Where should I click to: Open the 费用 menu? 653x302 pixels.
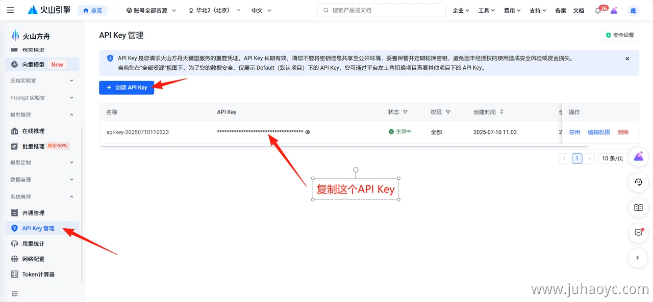pos(512,10)
